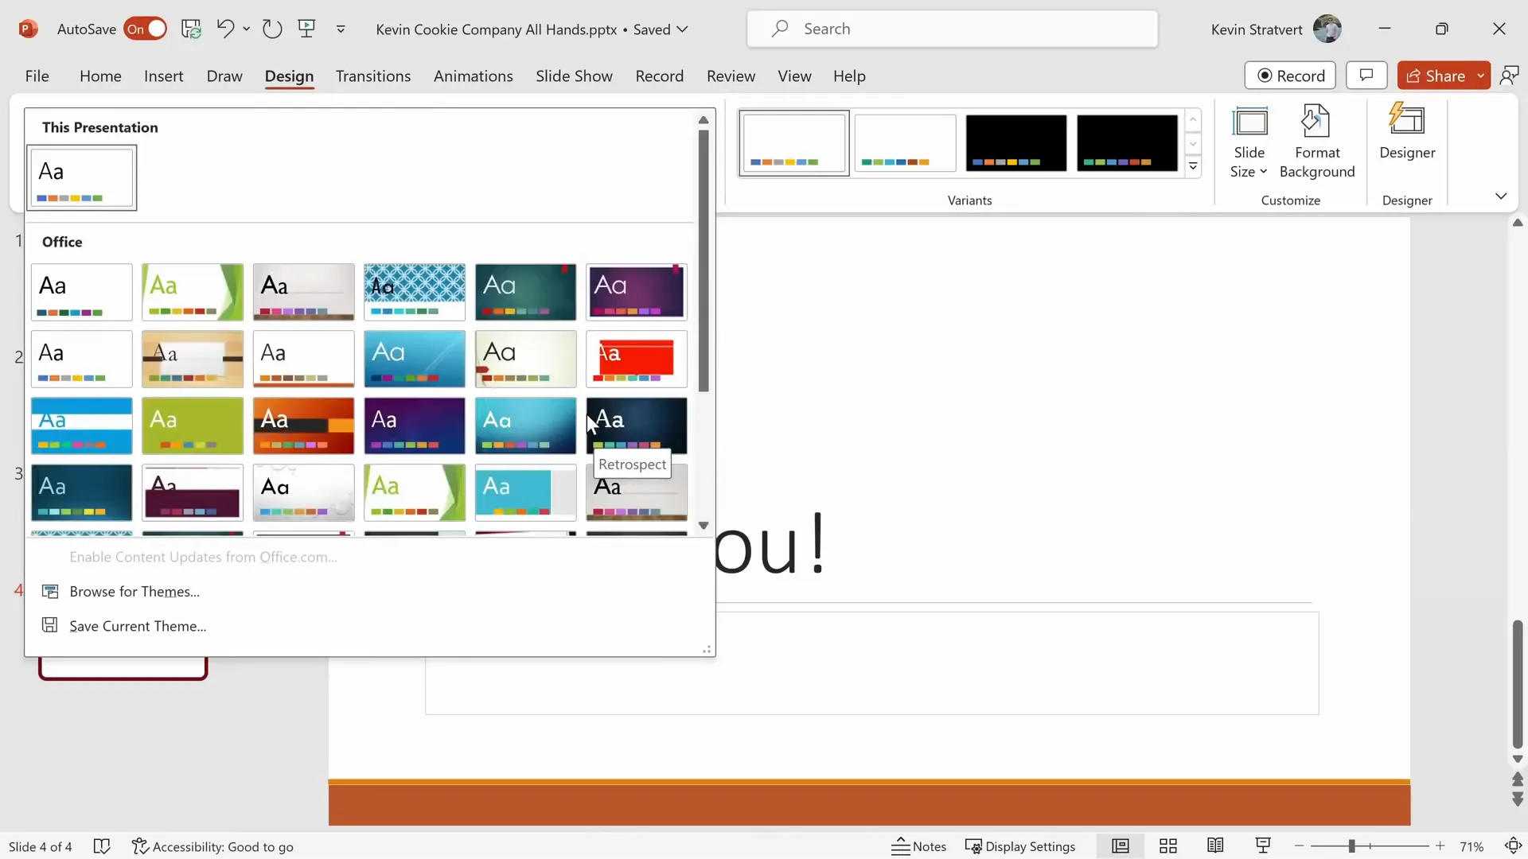Go to the Transitions tab
Screen dimensions: 1528x859
373,76
